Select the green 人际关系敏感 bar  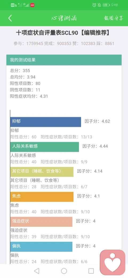click(x=45, y=147)
